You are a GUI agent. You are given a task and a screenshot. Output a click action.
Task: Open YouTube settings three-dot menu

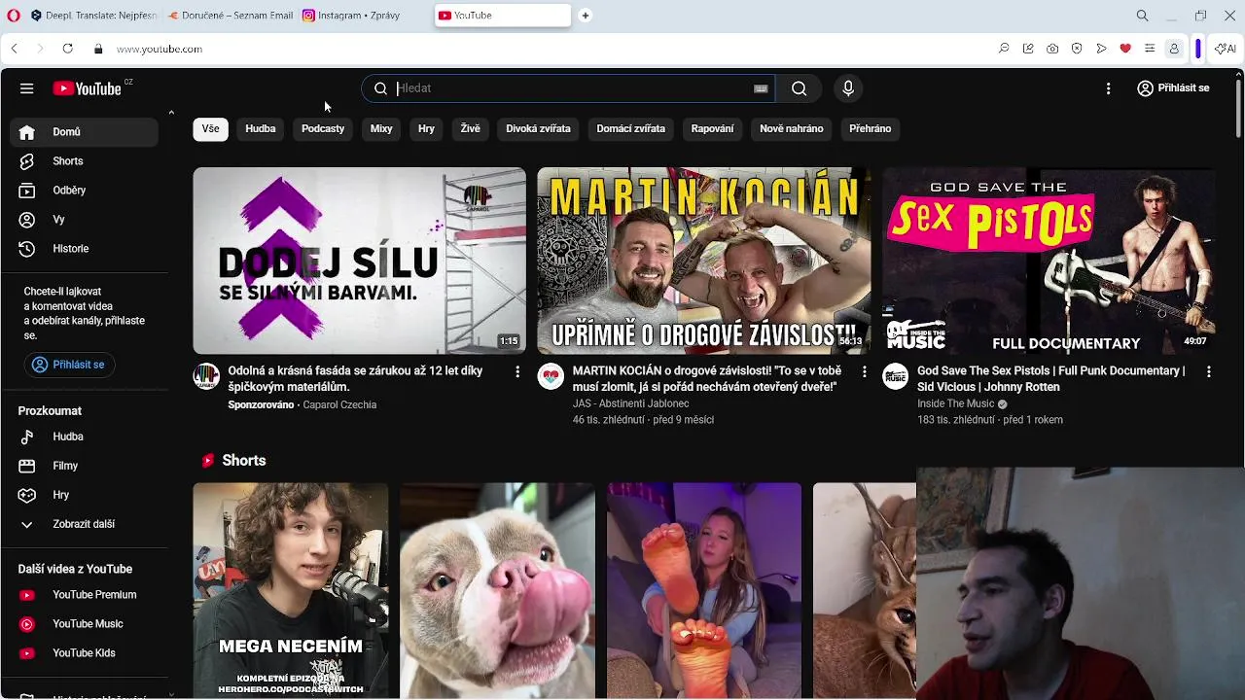pos(1108,88)
